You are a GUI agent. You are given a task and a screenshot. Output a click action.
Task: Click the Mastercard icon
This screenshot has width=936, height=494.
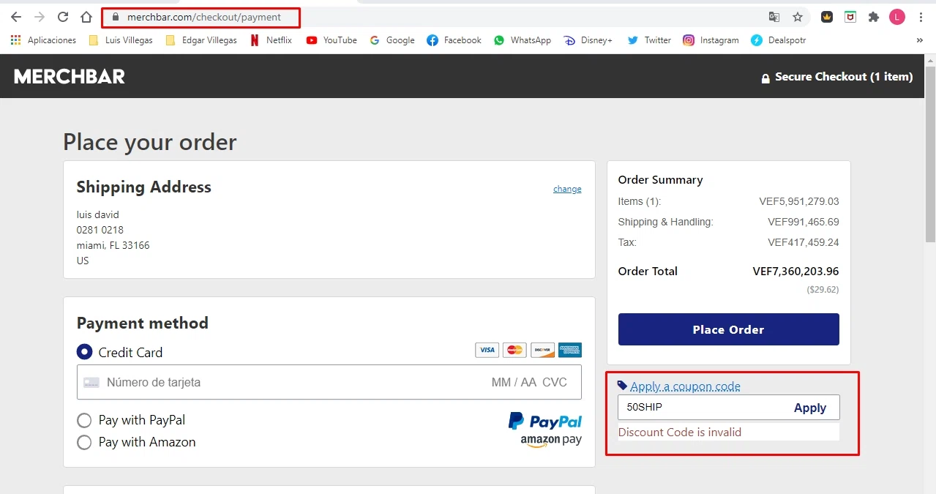(x=514, y=350)
